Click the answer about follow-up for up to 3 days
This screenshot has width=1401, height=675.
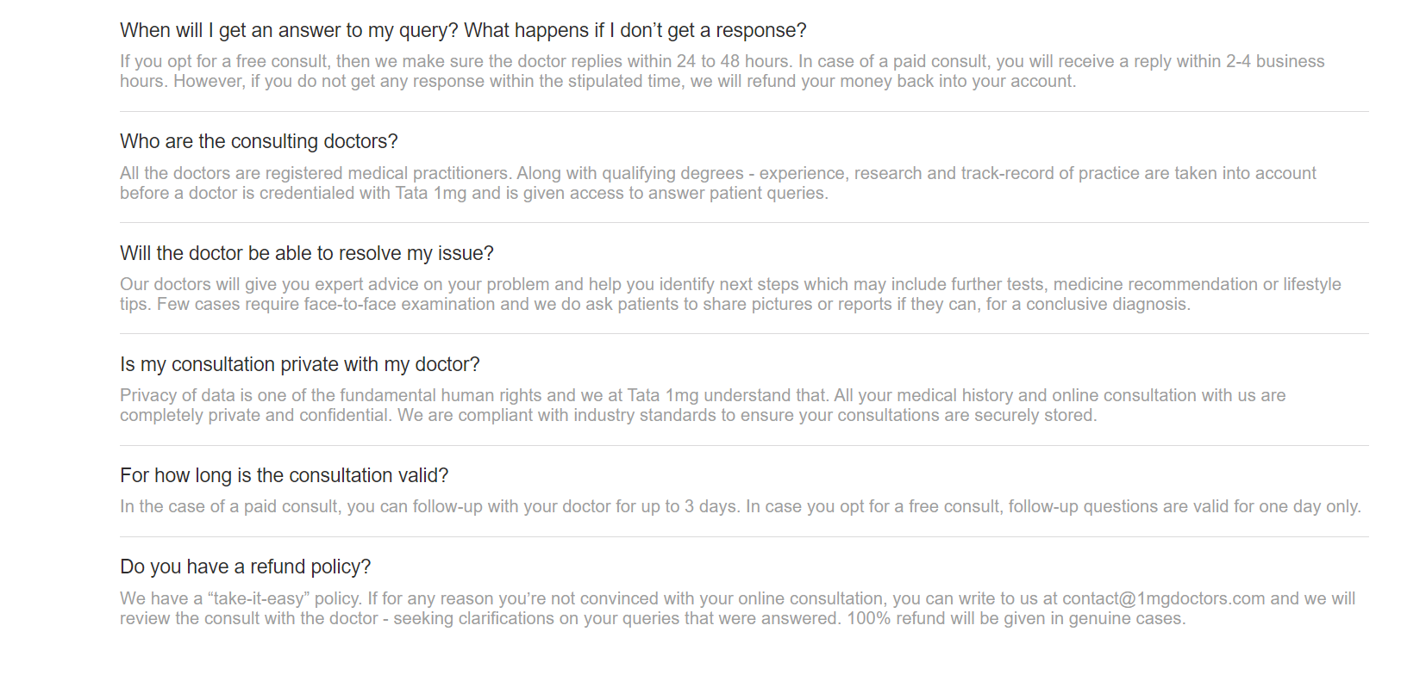[x=741, y=507]
